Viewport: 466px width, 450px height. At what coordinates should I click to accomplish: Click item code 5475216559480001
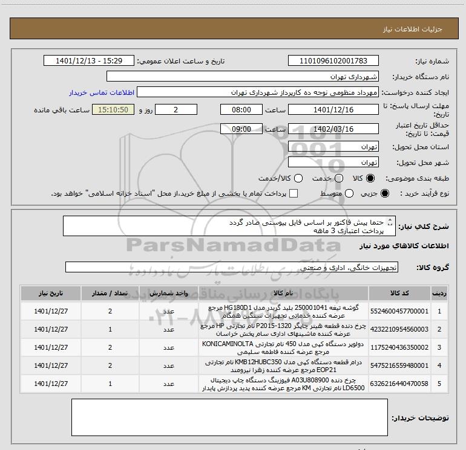[x=399, y=365]
